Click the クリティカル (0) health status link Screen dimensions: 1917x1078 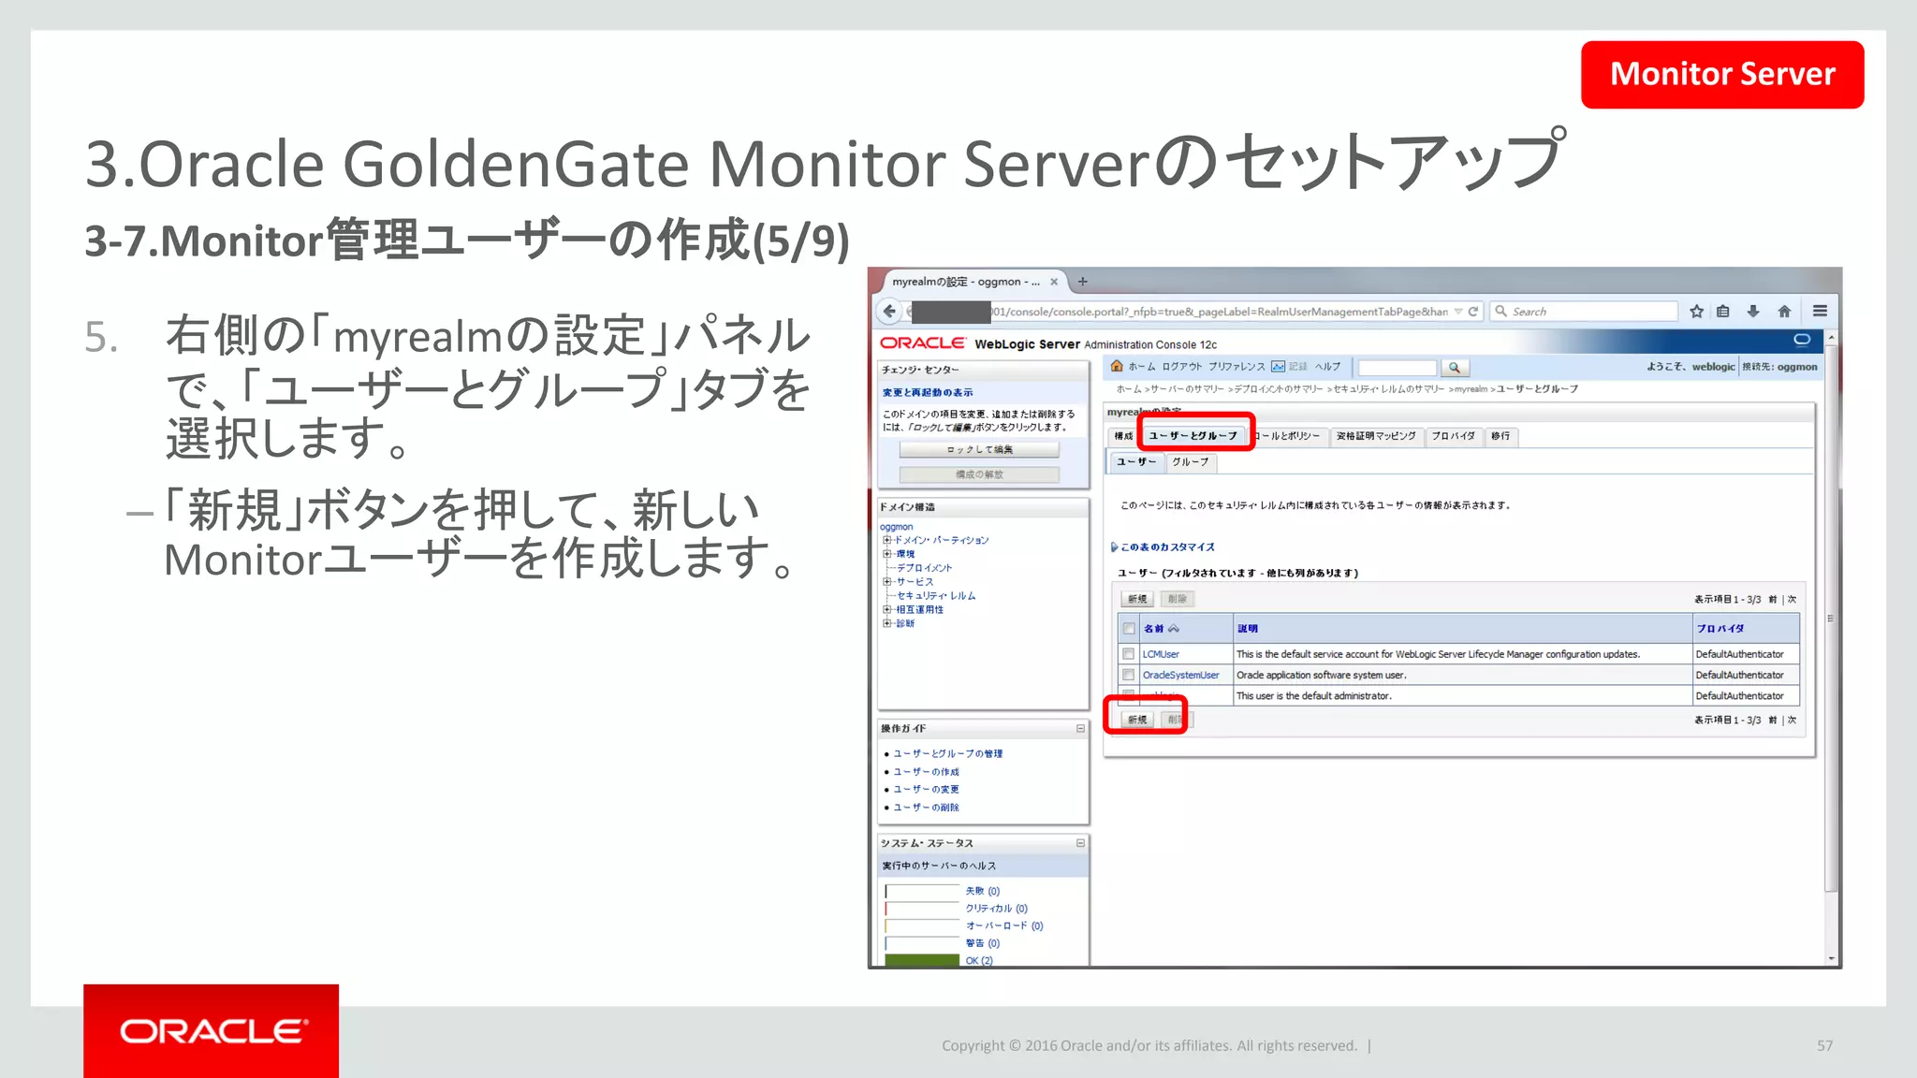pos(996,909)
